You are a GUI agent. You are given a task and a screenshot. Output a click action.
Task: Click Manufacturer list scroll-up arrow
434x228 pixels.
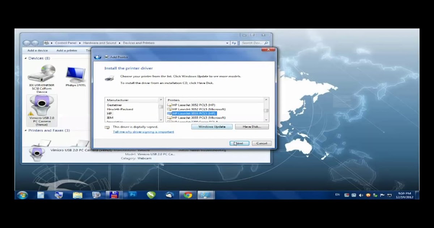click(x=161, y=100)
